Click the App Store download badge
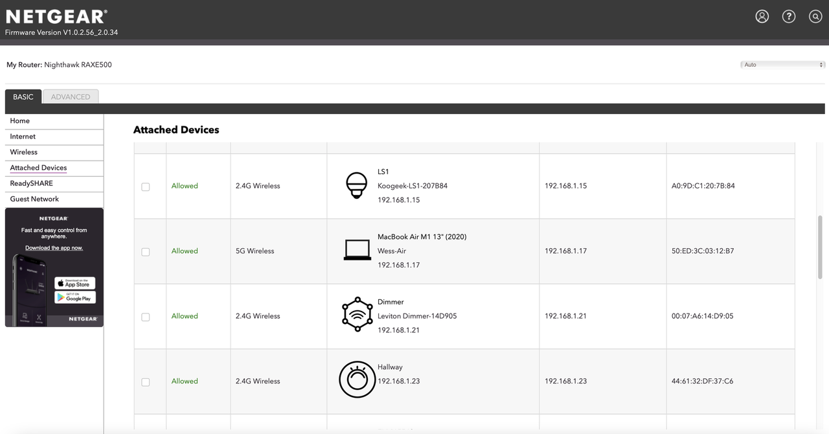This screenshot has height=434, width=829. pyautogui.click(x=75, y=283)
